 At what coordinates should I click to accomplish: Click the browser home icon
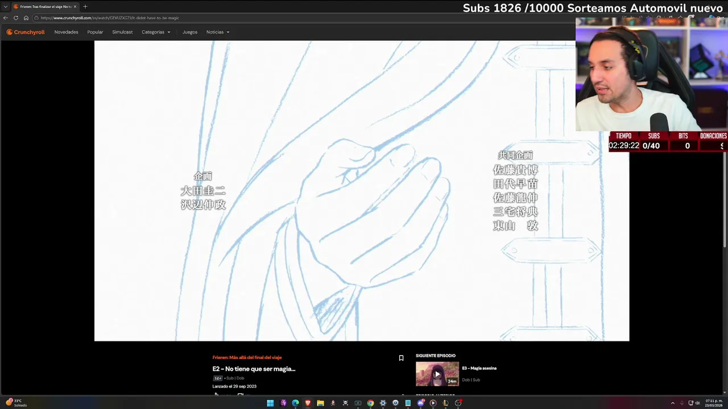(x=26, y=18)
